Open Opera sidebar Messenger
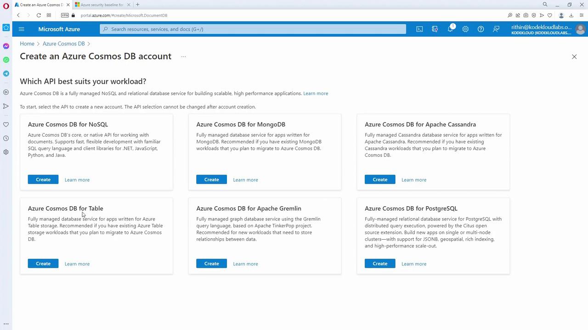Screen dimensions: 588x330 click(x=6, y=46)
